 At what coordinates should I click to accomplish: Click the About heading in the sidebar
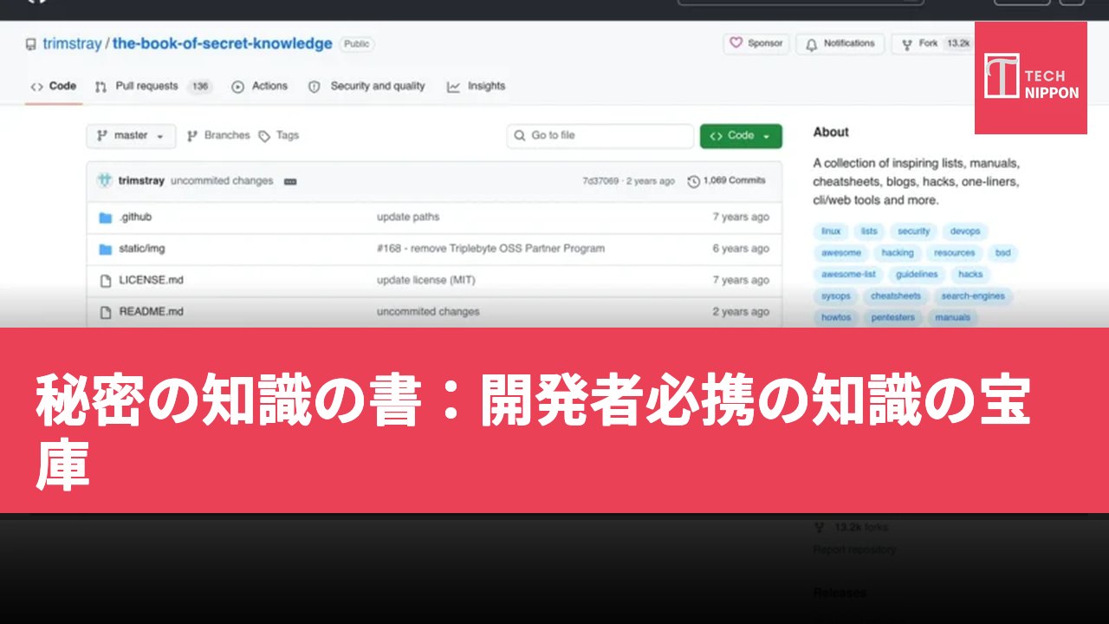(831, 133)
